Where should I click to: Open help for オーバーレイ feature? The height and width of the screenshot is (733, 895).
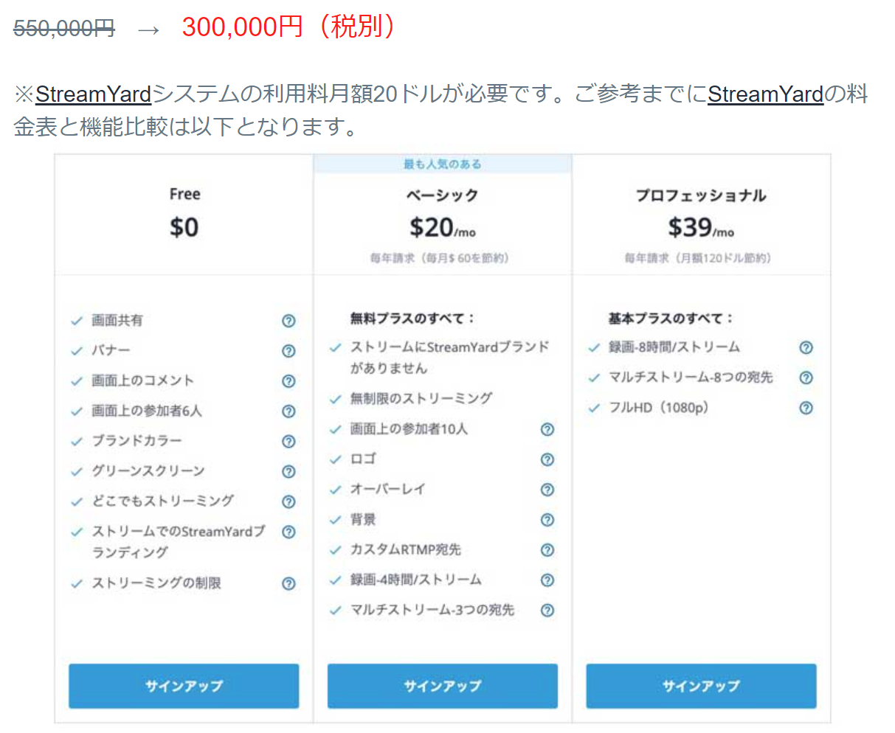[x=547, y=490]
